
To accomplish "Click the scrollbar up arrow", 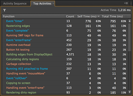I will (129, 21).
